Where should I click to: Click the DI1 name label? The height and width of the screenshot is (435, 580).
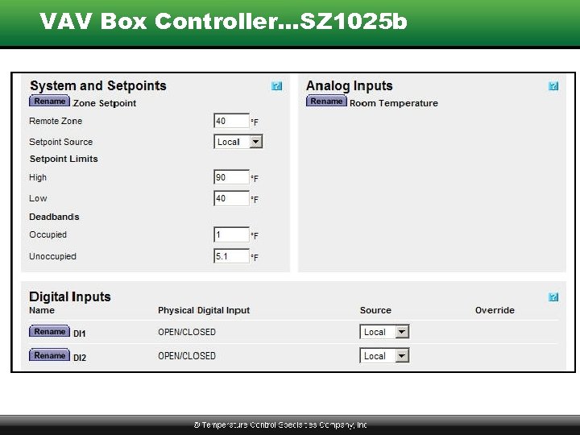point(80,333)
